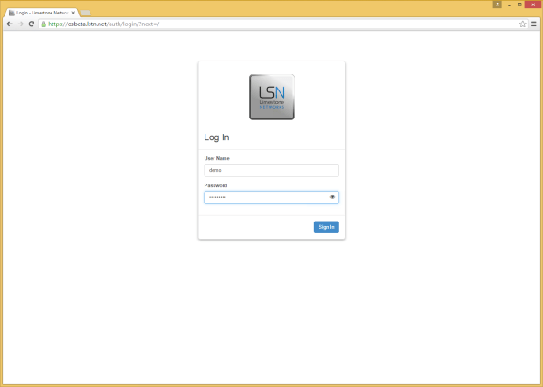Click the Password label
543x387 pixels.
(x=215, y=185)
